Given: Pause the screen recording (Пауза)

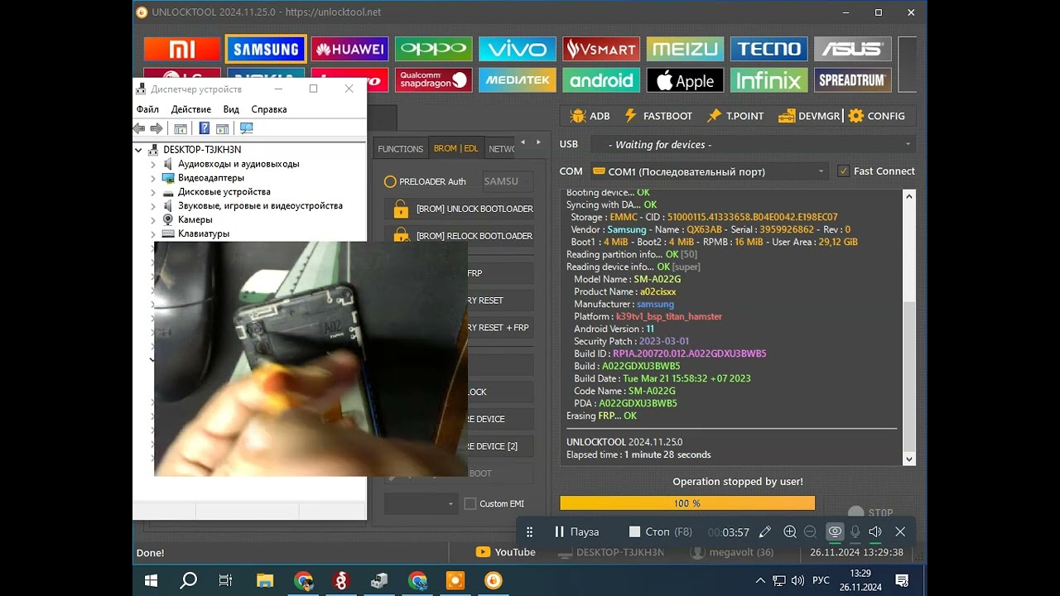Looking at the screenshot, I should 576,531.
